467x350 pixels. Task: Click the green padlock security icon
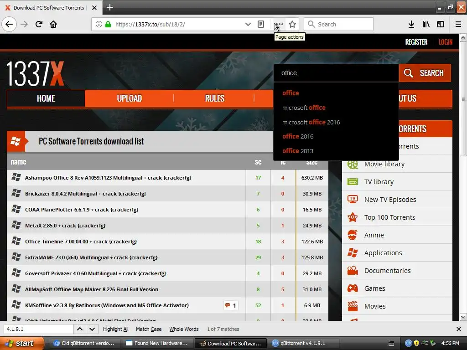(108, 24)
